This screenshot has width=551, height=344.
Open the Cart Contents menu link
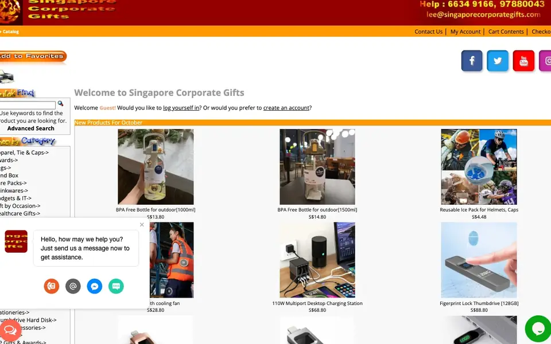pos(506,32)
